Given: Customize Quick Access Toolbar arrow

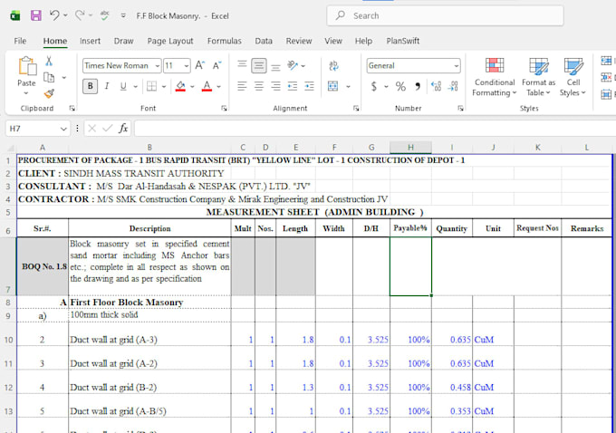Looking at the screenshot, I should [123, 15].
